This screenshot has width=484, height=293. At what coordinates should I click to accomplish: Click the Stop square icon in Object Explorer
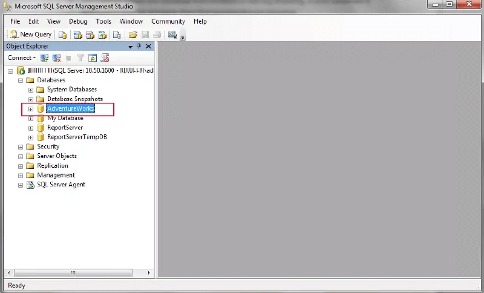(68, 58)
